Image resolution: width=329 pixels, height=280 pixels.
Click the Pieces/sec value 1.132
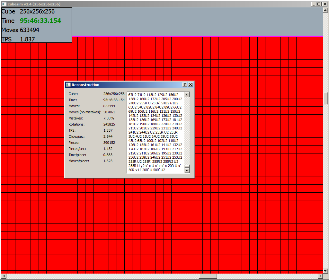click(108, 148)
